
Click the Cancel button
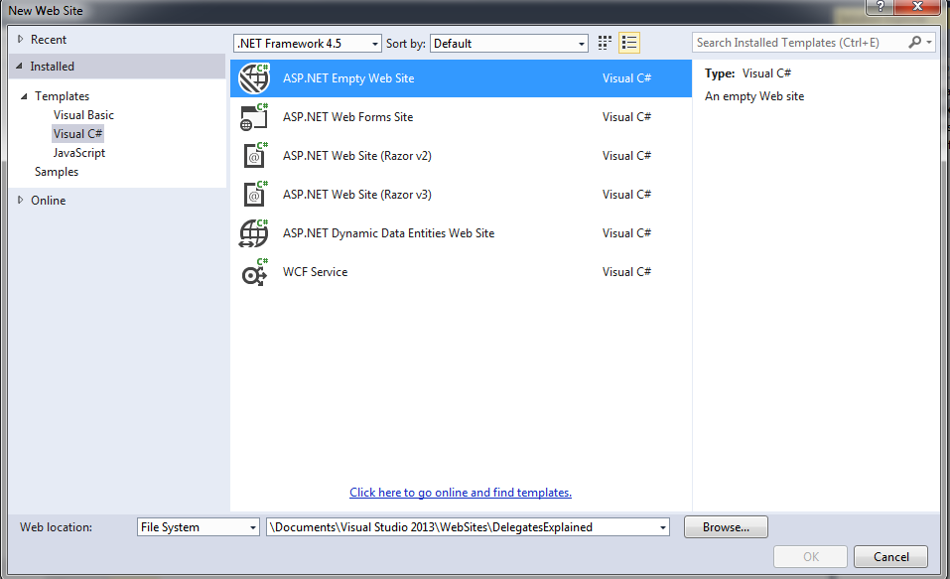(890, 556)
